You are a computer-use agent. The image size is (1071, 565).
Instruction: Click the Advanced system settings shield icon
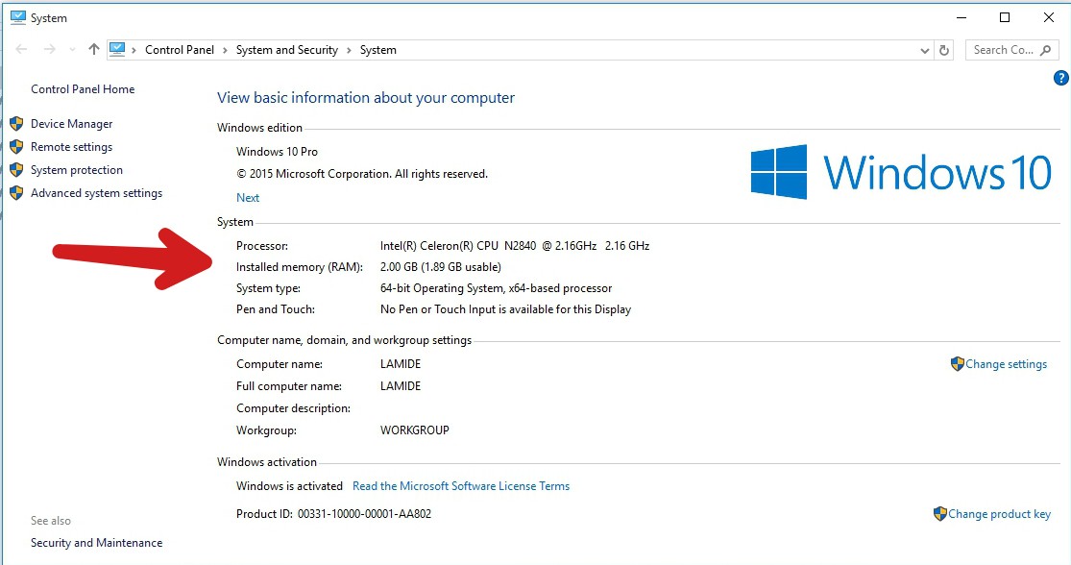16,193
